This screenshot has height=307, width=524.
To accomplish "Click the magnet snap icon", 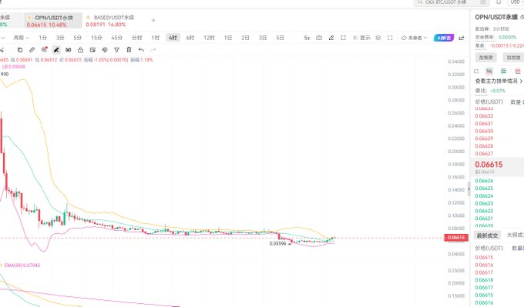I will 68,50.
